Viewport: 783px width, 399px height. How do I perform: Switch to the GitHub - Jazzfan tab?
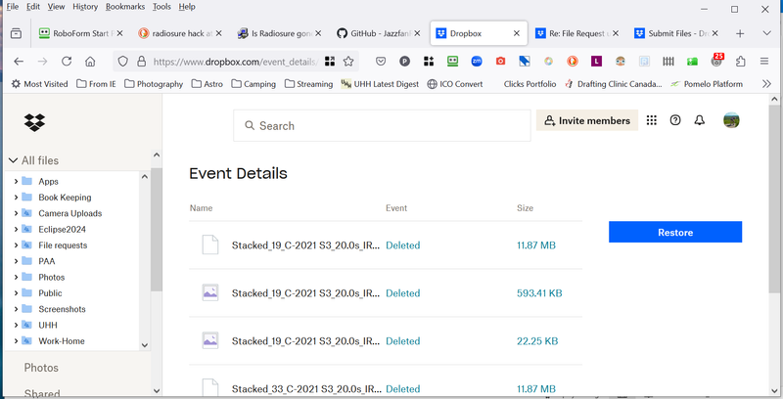tap(376, 33)
